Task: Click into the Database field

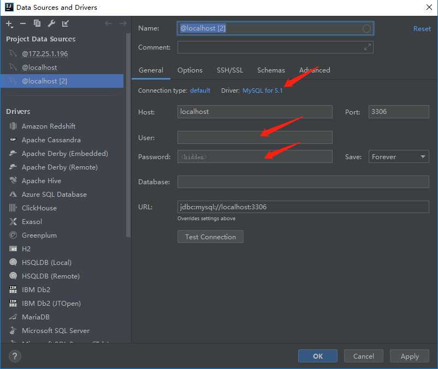Action: (303, 182)
